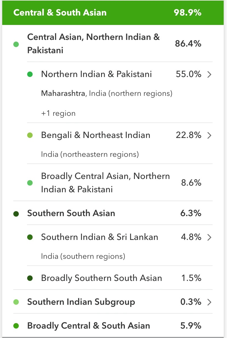Select the Southern South Asian row

click(113, 213)
